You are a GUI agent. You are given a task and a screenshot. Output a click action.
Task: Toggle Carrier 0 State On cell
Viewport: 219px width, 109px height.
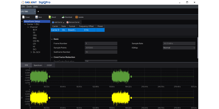click(63, 30)
